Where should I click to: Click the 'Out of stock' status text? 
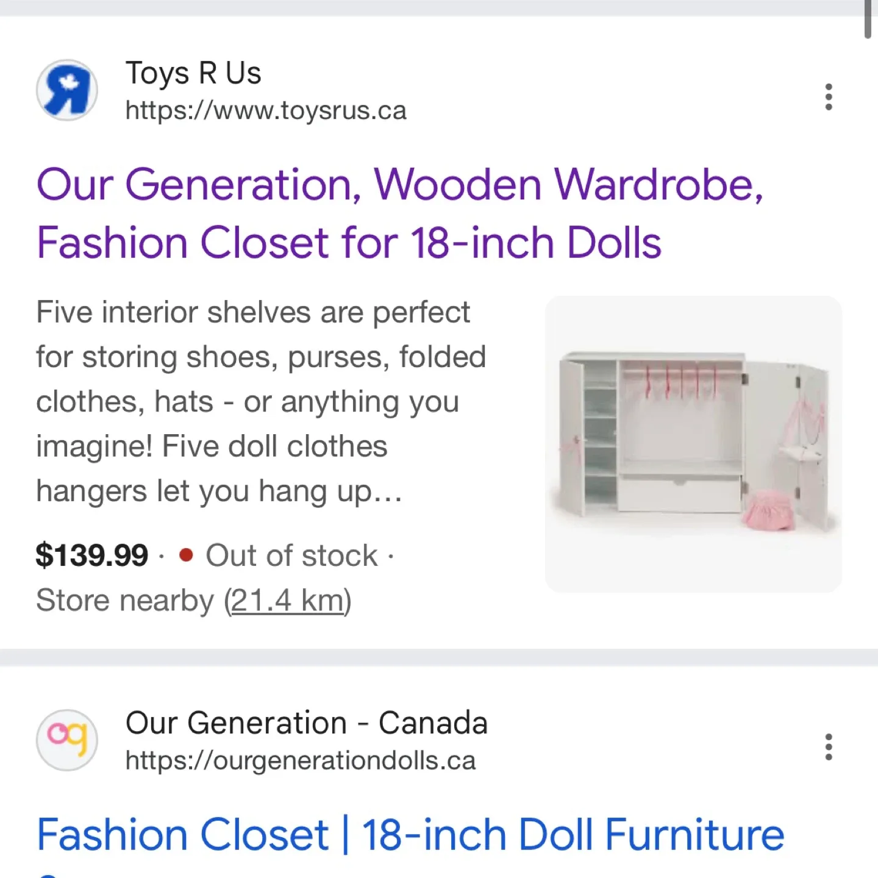(291, 555)
